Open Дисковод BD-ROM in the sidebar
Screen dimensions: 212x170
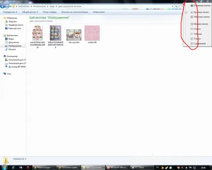[x=15, y=67]
